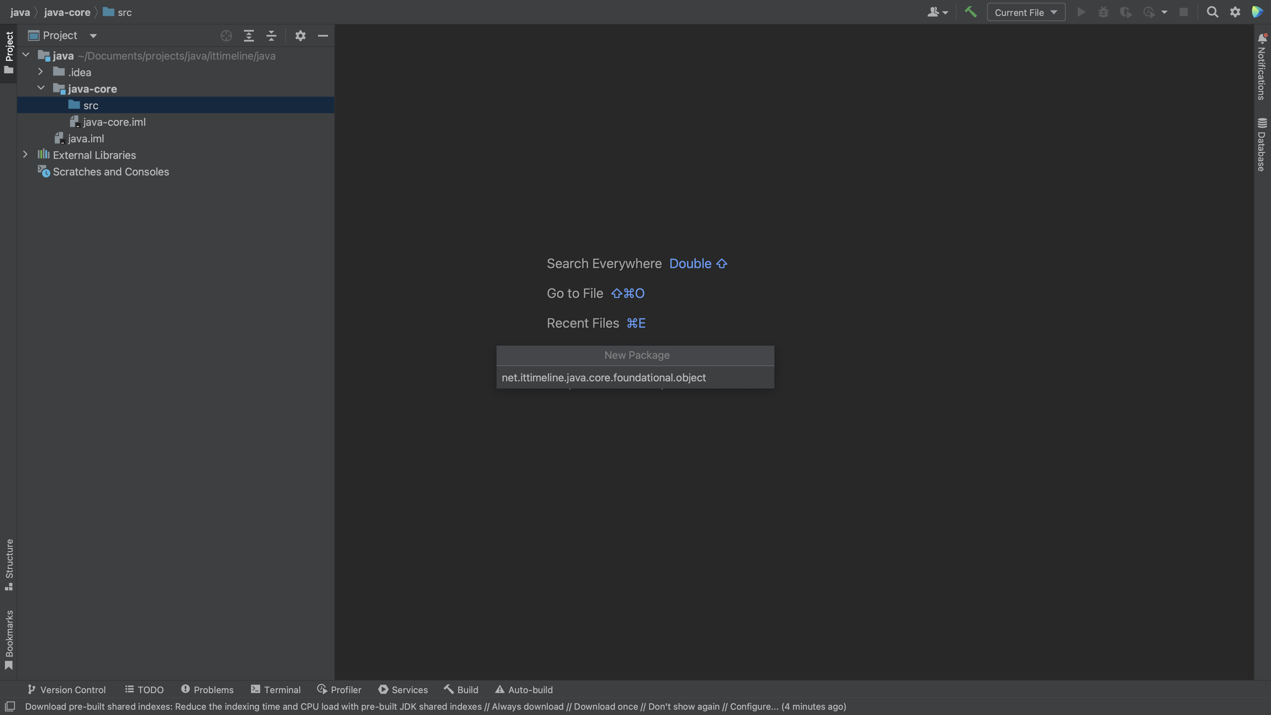Open the Version Control tool window

pos(66,689)
